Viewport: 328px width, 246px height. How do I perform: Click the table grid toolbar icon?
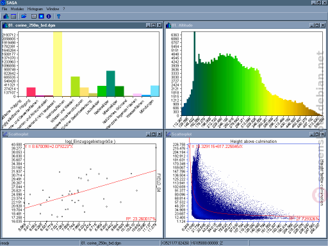(x=13, y=16)
